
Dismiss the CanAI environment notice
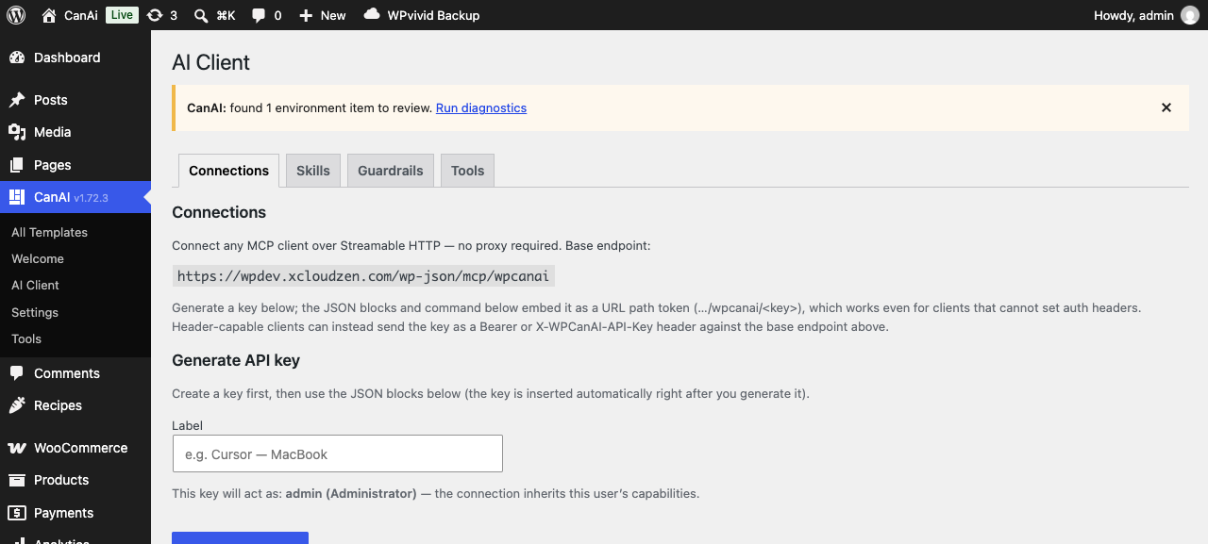coord(1166,107)
